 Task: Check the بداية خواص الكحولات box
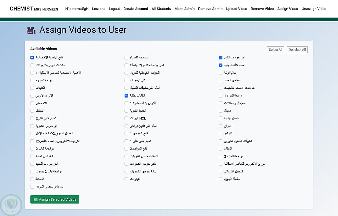tap(126, 171)
